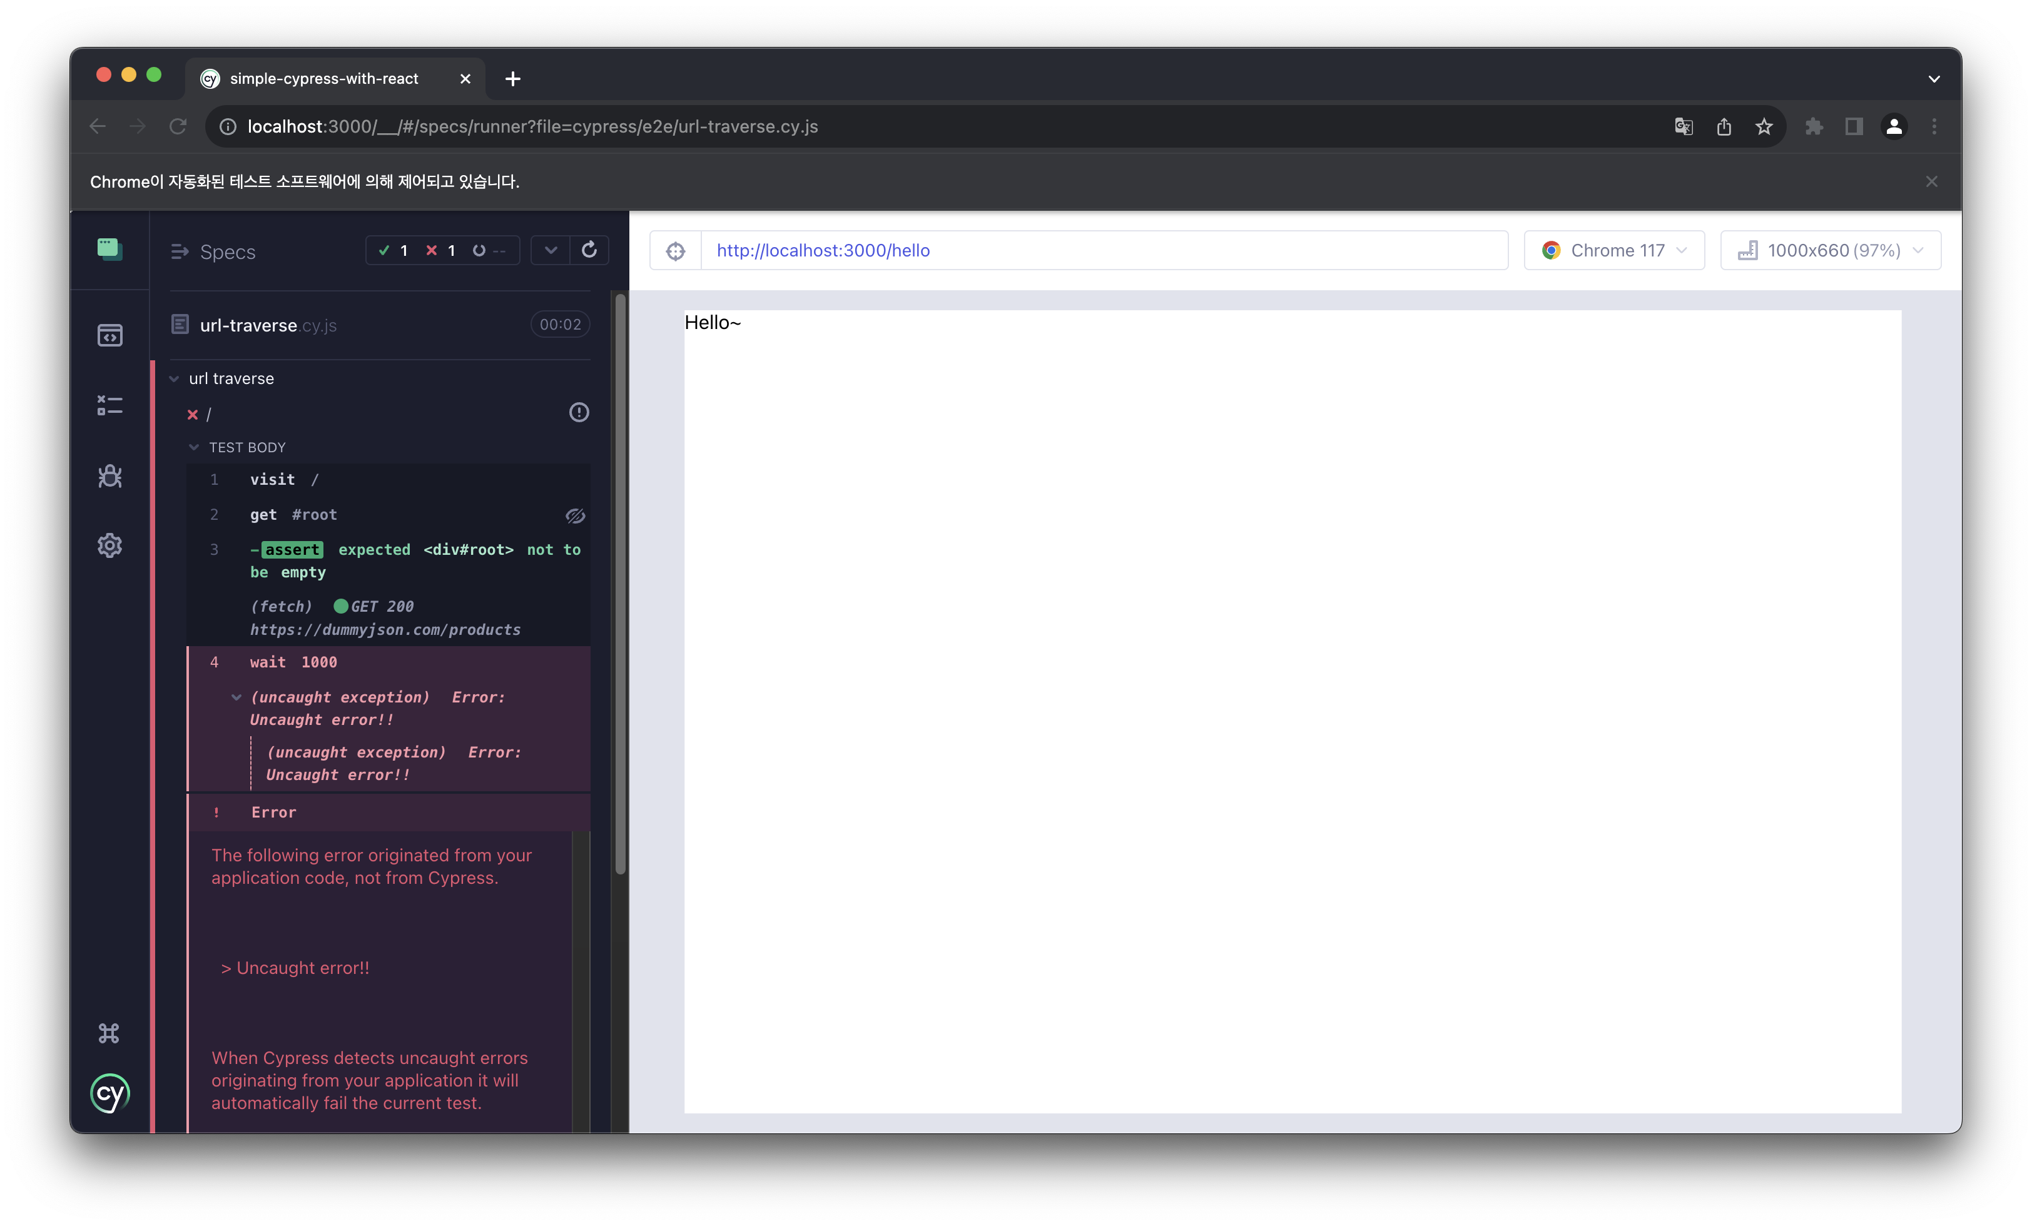Toggle hidden element eye on get #root
The height and width of the screenshot is (1226, 2032).
[575, 515]
